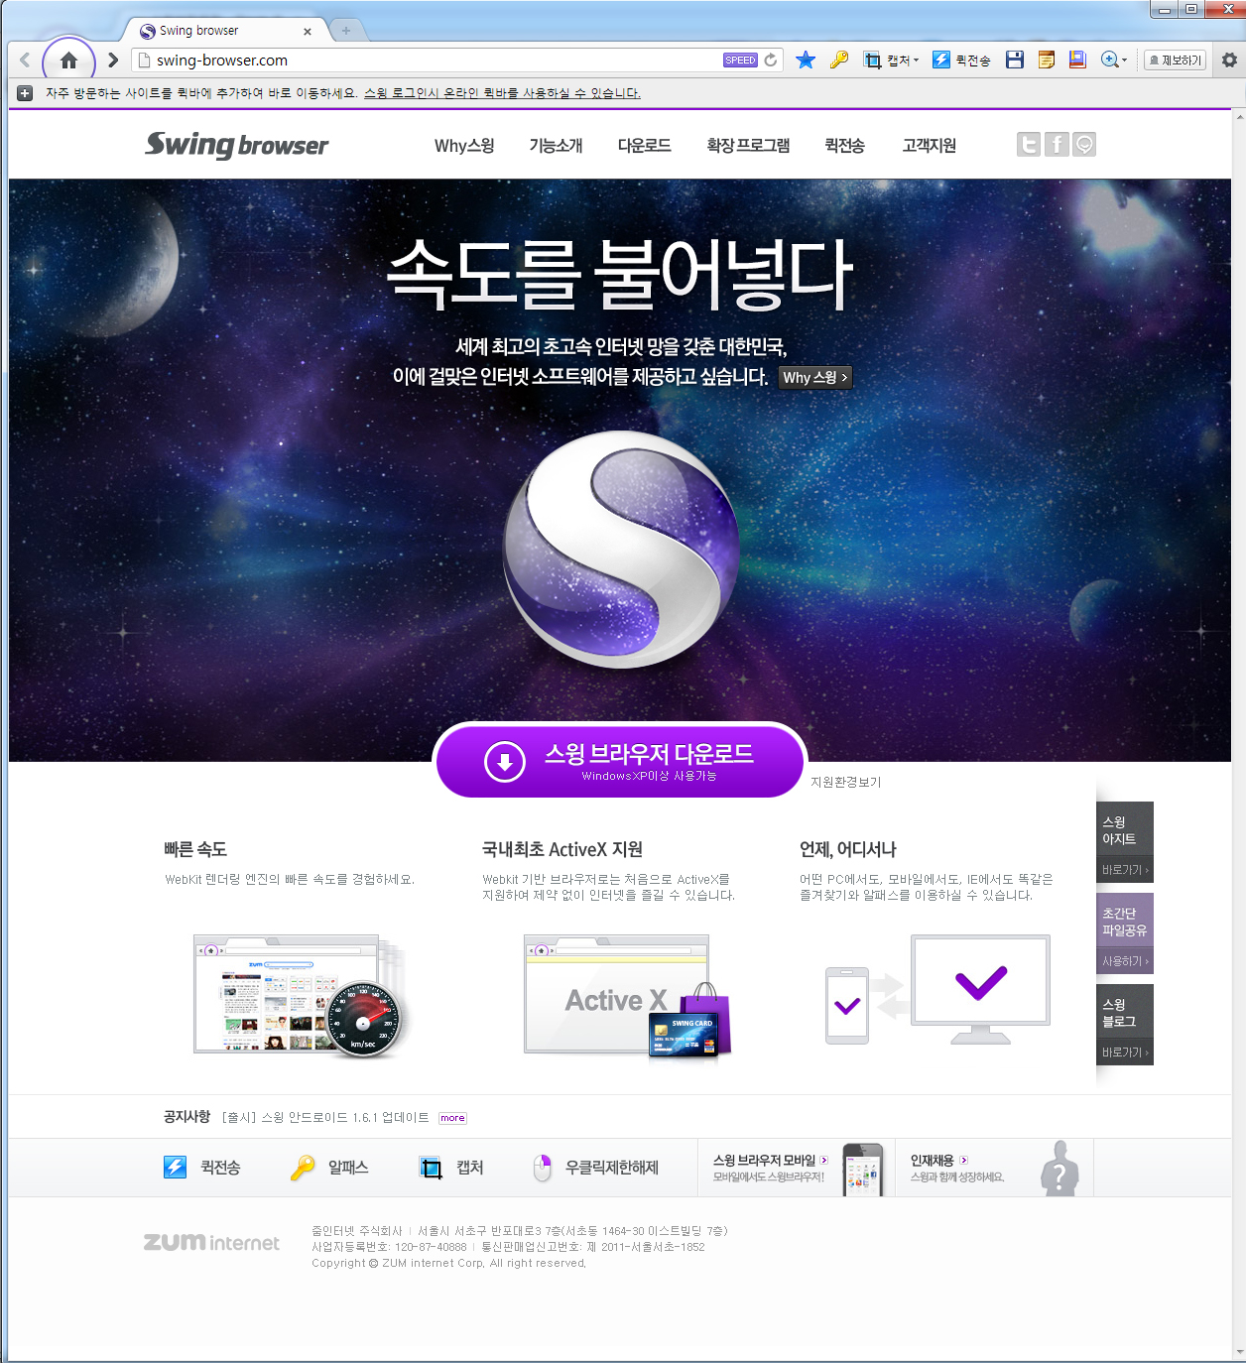Click the 공지사항 label
Screen dimensions: 1246x1363
pyautogui.click(x=187, y=1117)
